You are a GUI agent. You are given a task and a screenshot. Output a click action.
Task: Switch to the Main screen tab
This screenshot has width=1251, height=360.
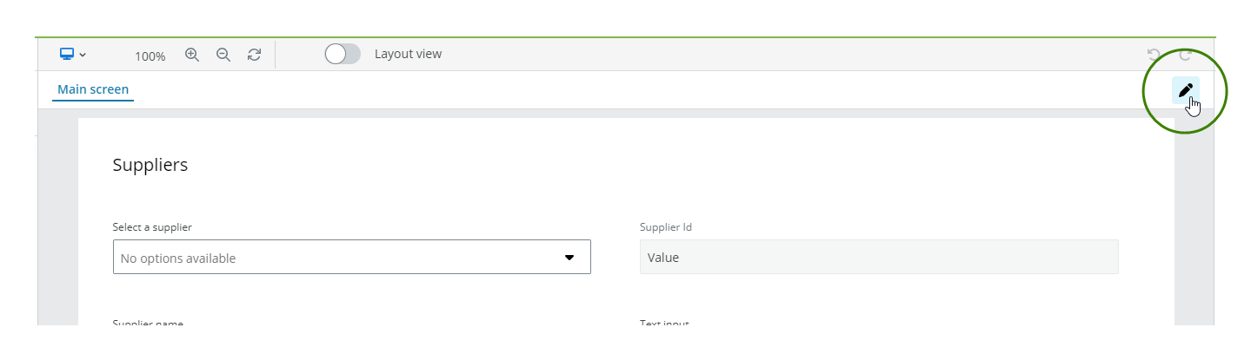[x=93, y=89]
